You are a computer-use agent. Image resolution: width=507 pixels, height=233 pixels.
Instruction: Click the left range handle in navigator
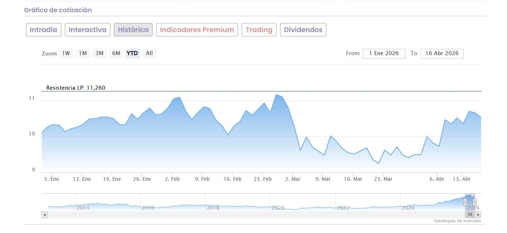click(465, 202)
